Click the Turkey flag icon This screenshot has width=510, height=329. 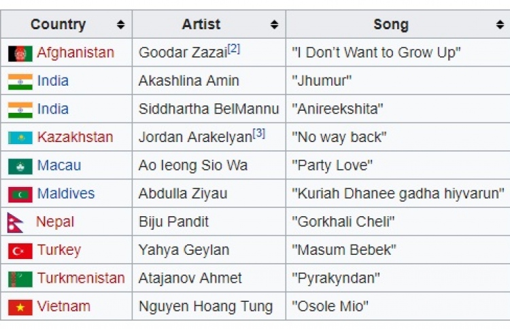pyautogui.click(x=20, y=251)
